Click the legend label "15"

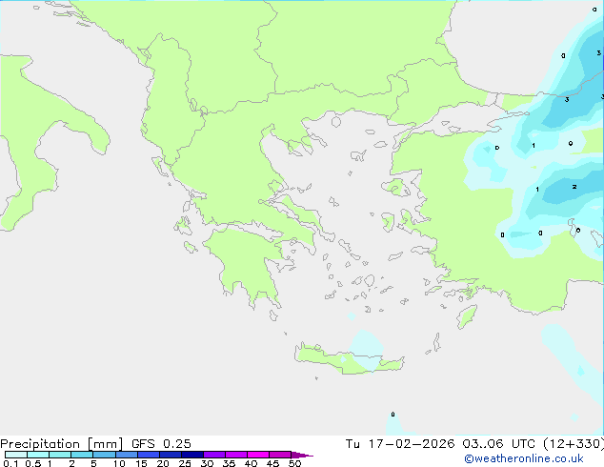tap(141, 463)
